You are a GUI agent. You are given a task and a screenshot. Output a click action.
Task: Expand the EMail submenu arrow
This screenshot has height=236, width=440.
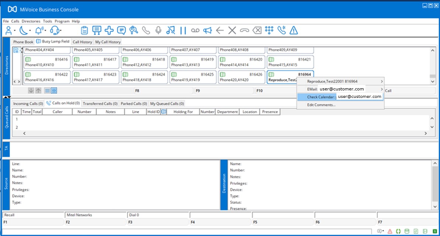click(382, 89)
